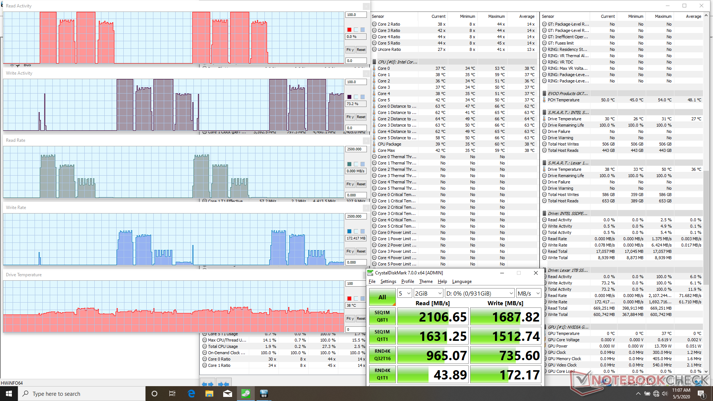Click Reset in Drive Temperature graph

coord(361,319)
